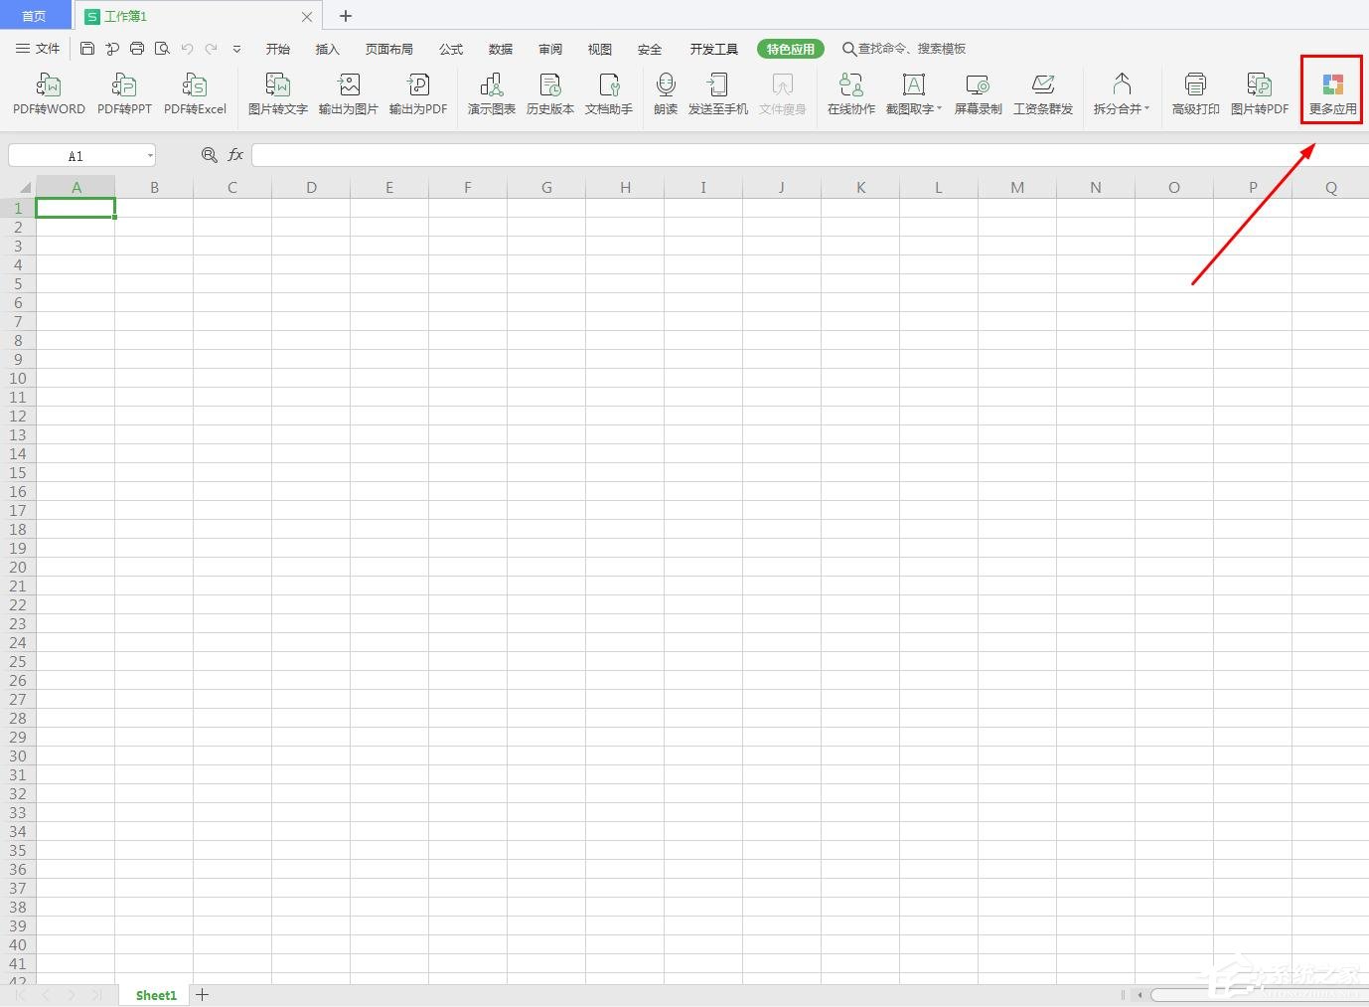Switch to the 开始 ribbon tab
The width and height of the screenshot is (1369, 1007).
[x=278, y=49]
